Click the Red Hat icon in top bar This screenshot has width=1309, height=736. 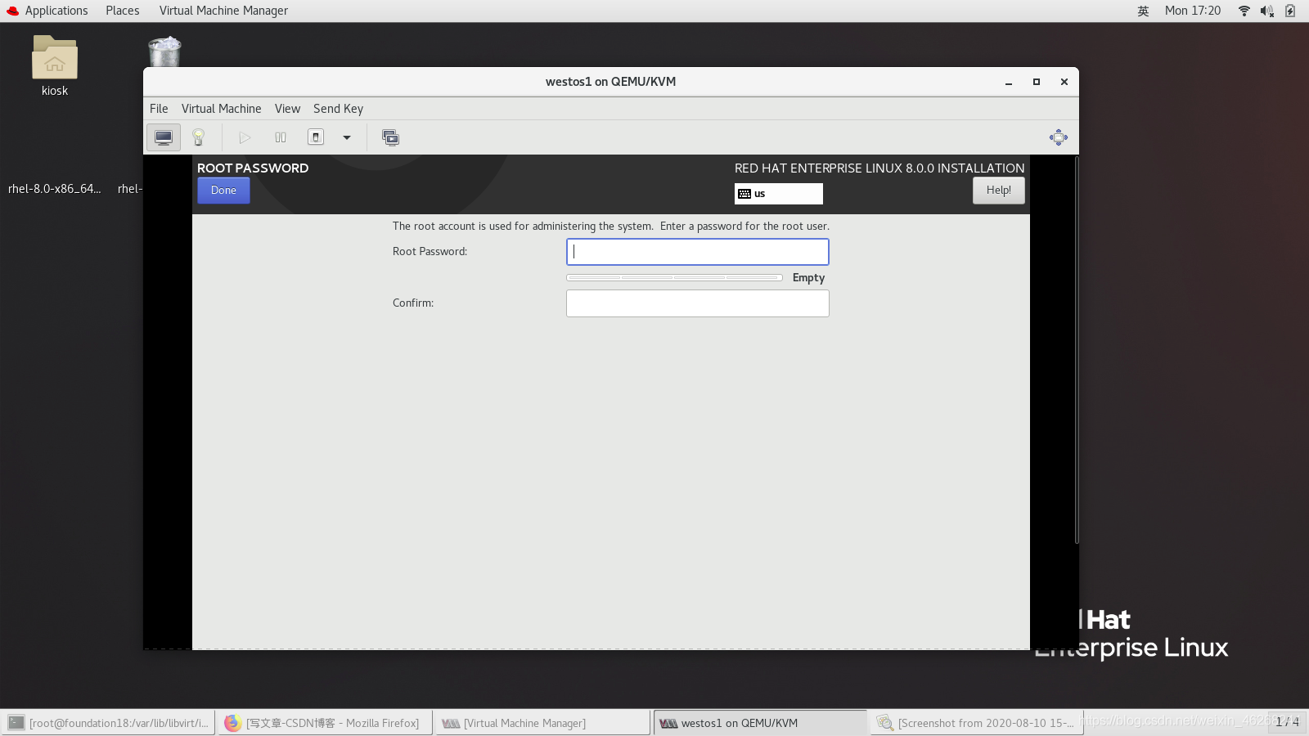pos(12,11)
